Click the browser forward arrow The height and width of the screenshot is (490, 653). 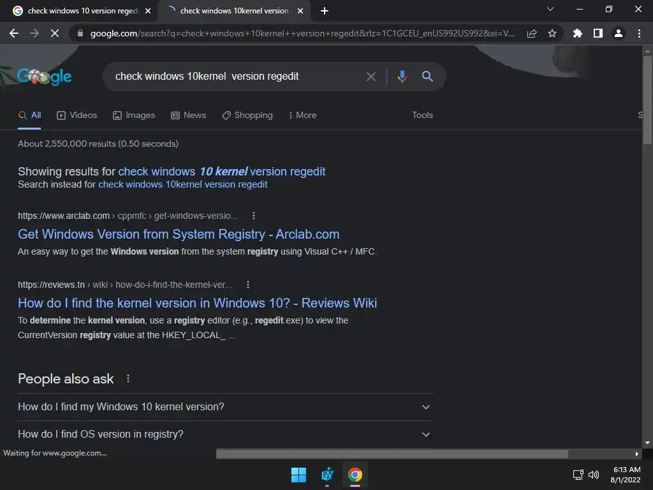point(34,33)
